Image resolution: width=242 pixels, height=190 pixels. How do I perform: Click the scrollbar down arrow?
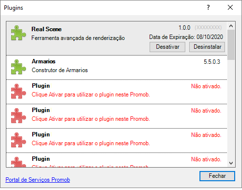231,163
